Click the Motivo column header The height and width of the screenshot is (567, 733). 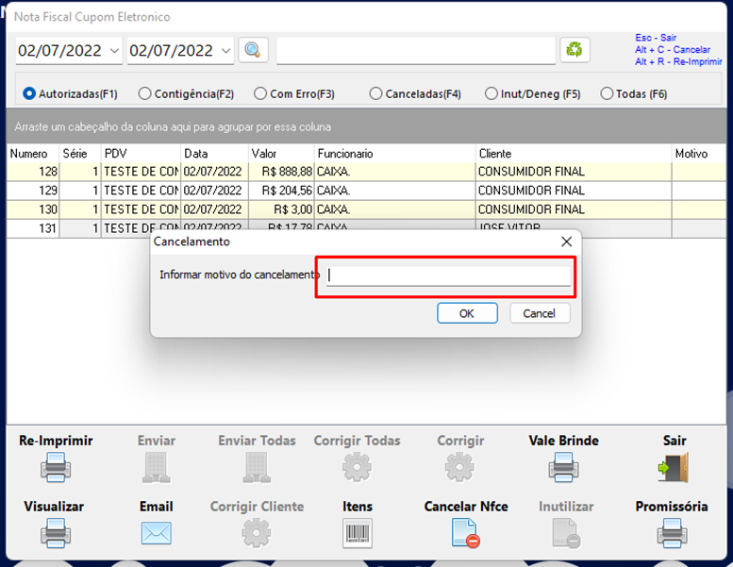[x=699, y=154]
